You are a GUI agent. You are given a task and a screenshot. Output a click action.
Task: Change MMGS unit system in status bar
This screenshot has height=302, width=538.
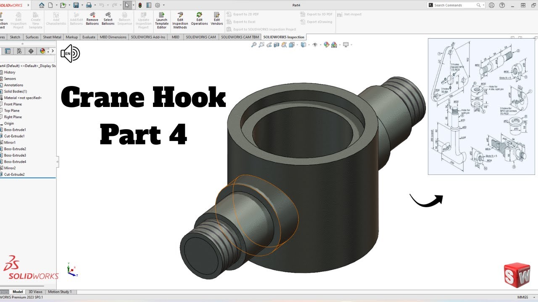coord(523,297)
